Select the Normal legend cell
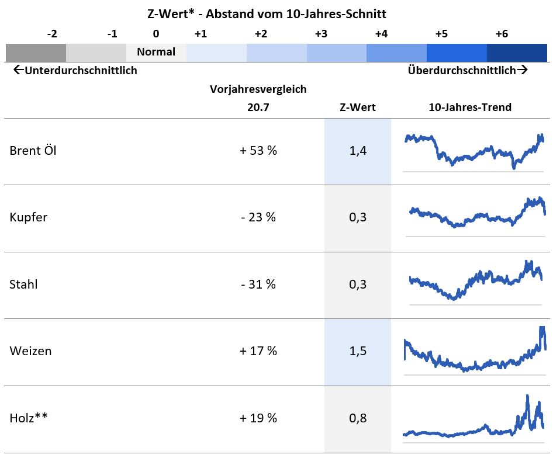 (156, 53)
